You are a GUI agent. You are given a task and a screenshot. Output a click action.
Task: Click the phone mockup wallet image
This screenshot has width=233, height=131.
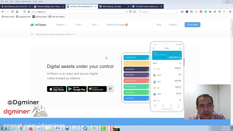point(167,76)
